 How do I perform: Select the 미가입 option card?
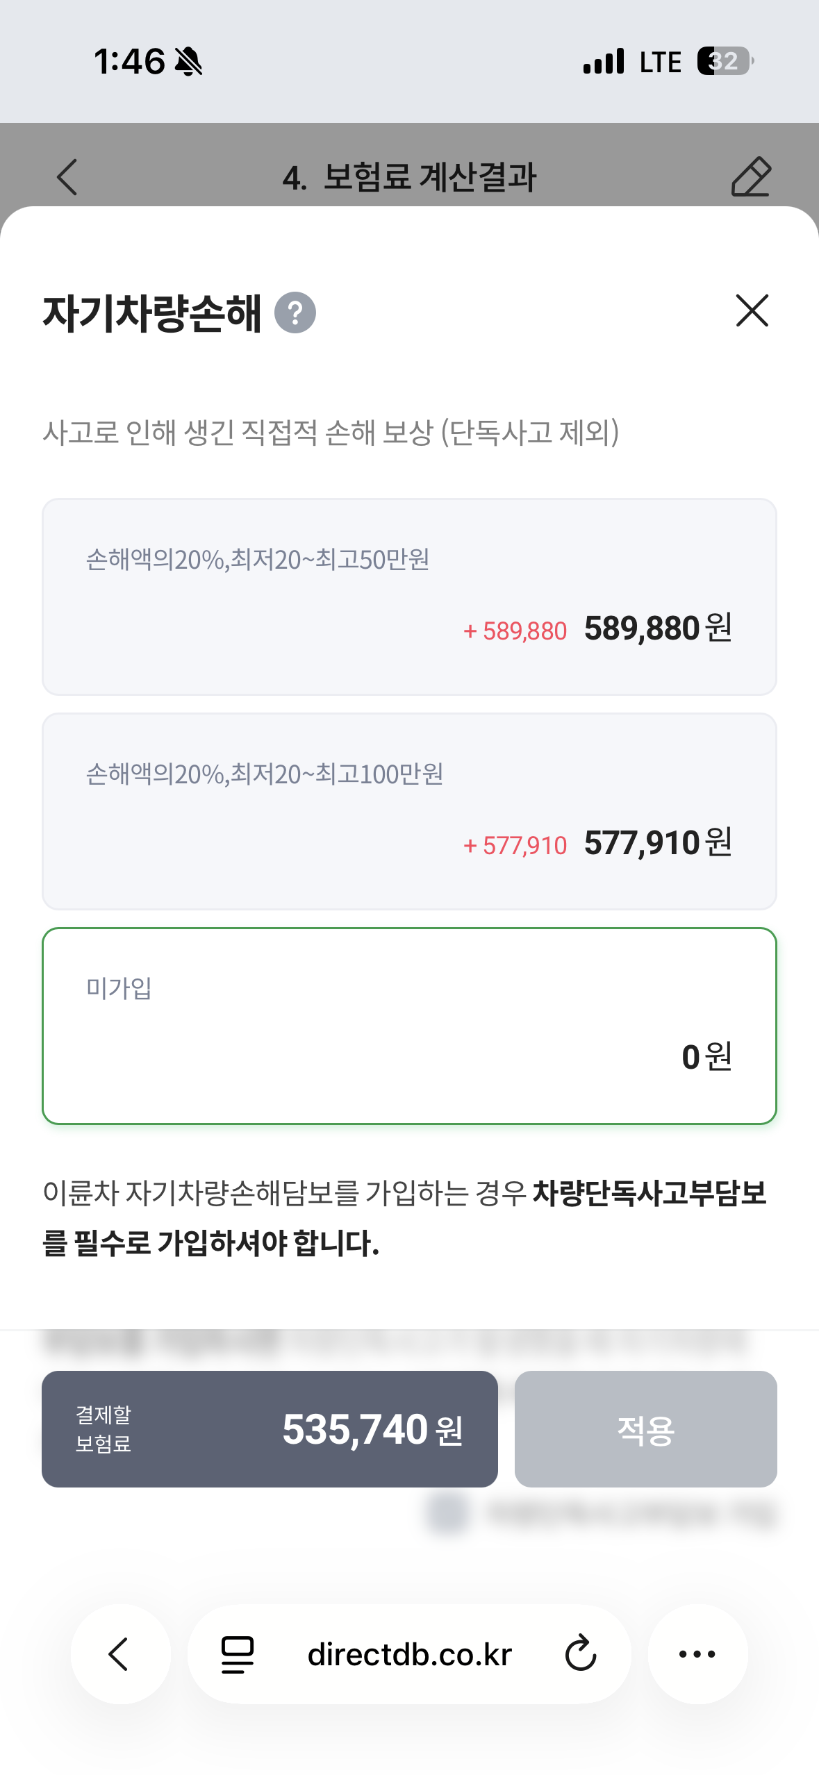[x=409, y=1026]
